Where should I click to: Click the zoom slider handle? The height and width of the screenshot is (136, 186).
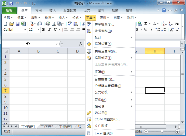point(162,131)
